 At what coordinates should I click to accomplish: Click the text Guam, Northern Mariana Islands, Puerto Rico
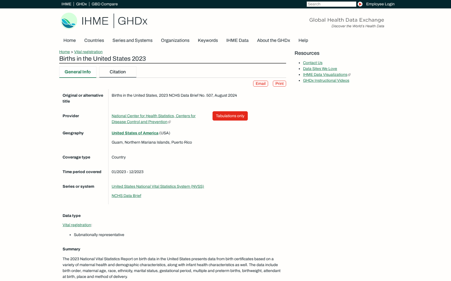(152, 142)
